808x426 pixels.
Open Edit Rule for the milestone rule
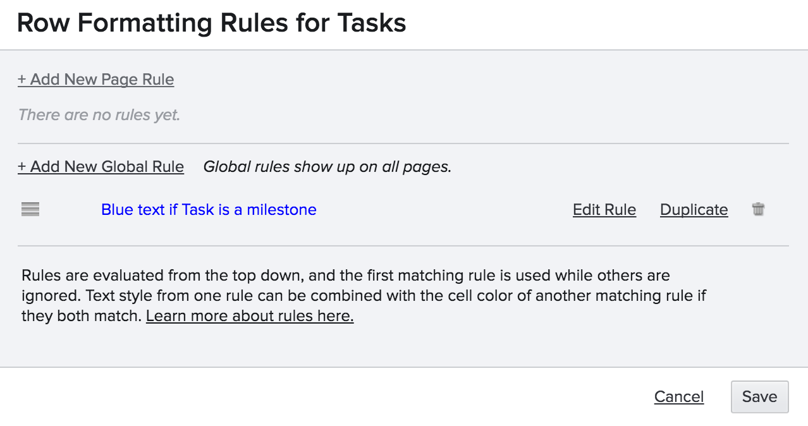(604, 210)
